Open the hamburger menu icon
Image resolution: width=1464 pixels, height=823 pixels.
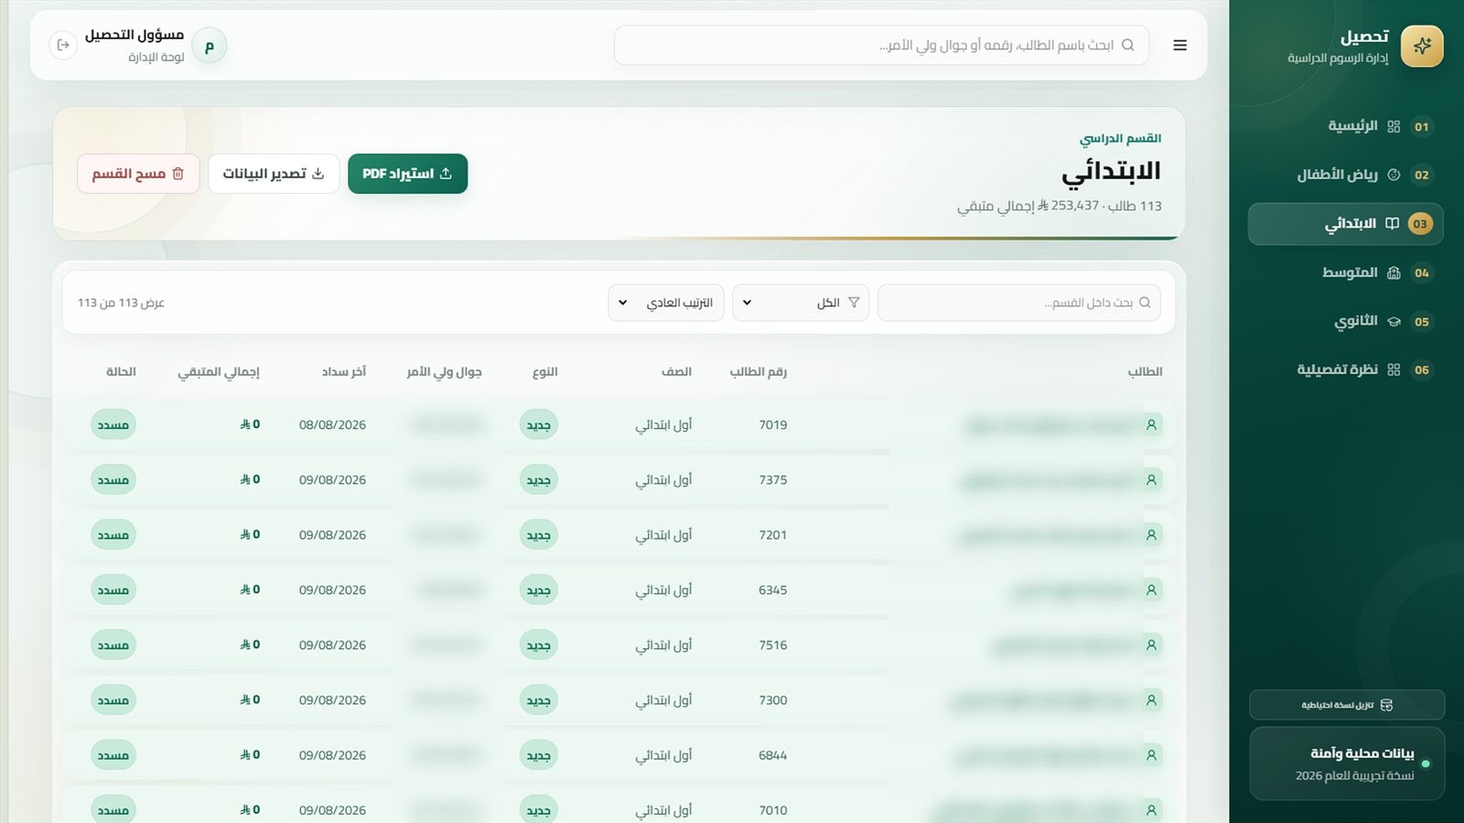(1179, 46)
